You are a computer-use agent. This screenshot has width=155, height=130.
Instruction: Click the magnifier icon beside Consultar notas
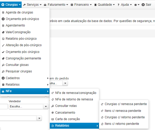(x=53, y=106)
